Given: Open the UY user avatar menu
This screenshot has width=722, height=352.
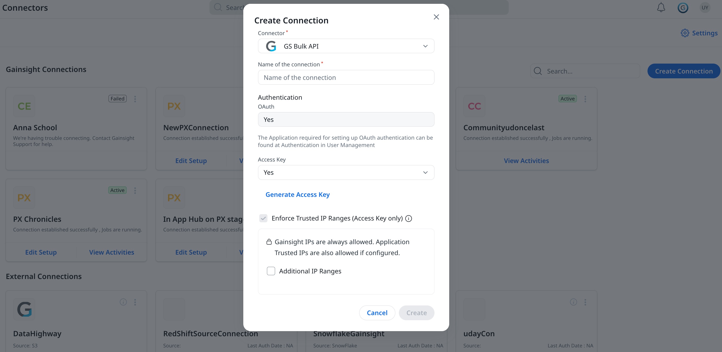Looking at the screenshot, I should point(705,8).
